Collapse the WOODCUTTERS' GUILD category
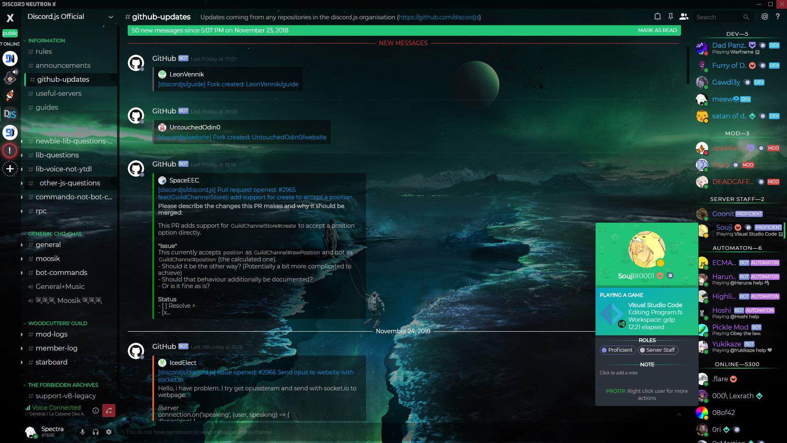Screen dimensions: 787x443 55,323
